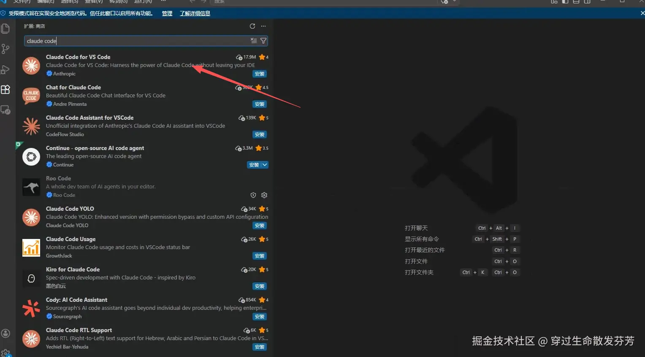Install Claude Code Assistant for VSCode
The image size is (645, 357).
coord(260,134)
